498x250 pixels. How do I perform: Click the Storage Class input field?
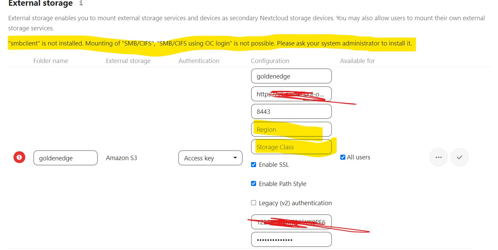pos(291,147)
